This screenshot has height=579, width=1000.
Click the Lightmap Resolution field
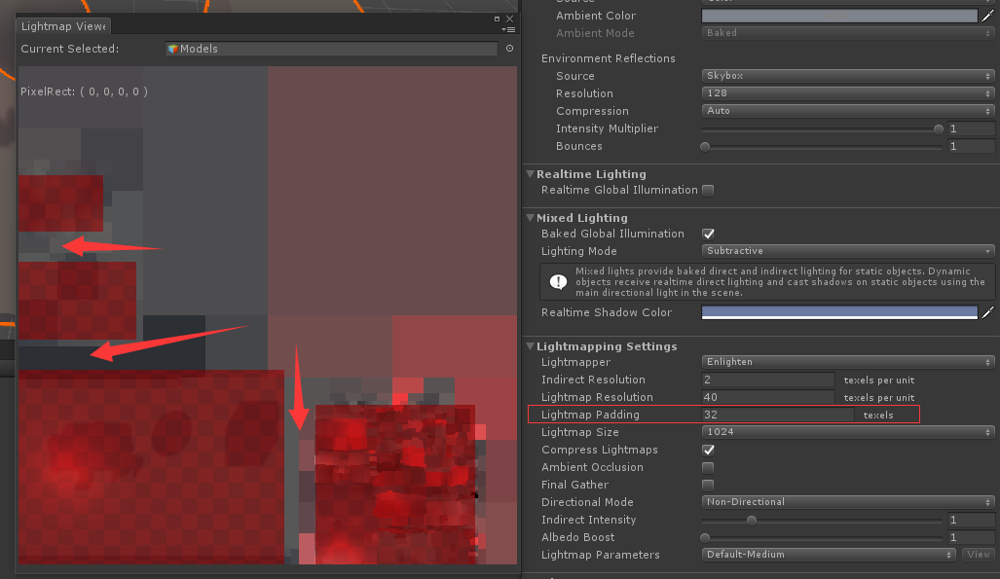pyautogui.click(x=768, y=397)
